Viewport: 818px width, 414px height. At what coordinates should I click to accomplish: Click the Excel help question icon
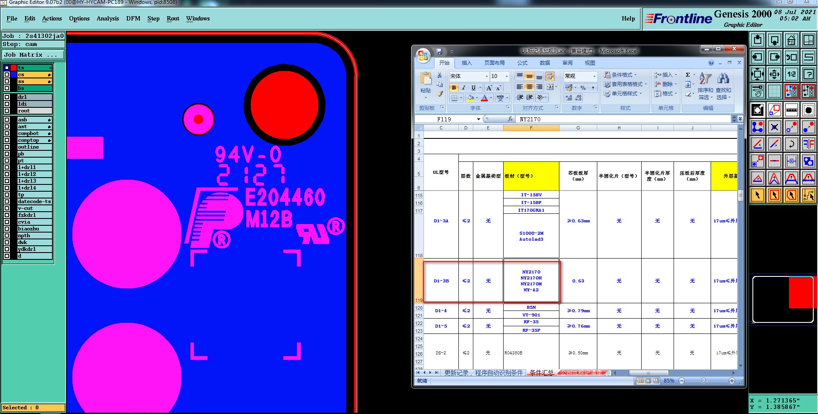pos(711,63)
